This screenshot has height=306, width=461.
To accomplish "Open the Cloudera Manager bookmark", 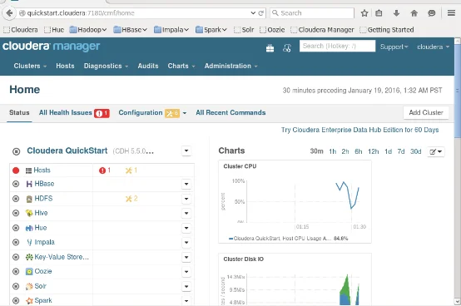I will point(323,30).
